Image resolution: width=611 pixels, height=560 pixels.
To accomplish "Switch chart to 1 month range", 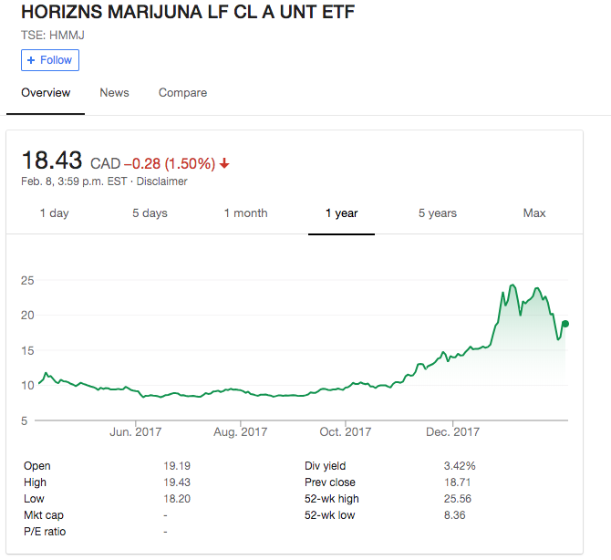I will click(x=245, y=213).
